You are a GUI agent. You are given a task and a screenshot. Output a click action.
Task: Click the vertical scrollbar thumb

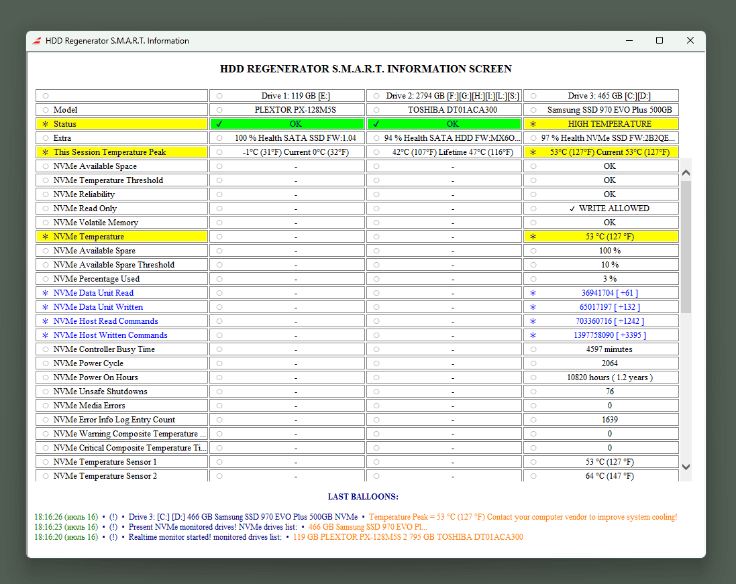click(686, 247)
